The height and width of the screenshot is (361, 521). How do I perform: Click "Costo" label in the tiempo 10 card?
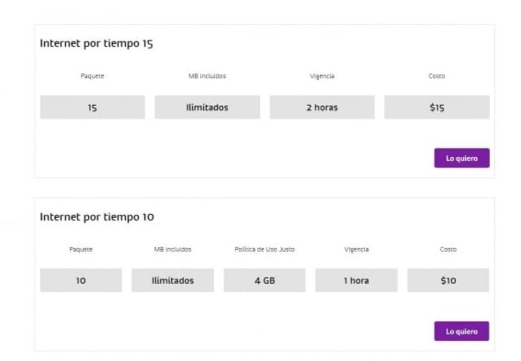point(448,249)
